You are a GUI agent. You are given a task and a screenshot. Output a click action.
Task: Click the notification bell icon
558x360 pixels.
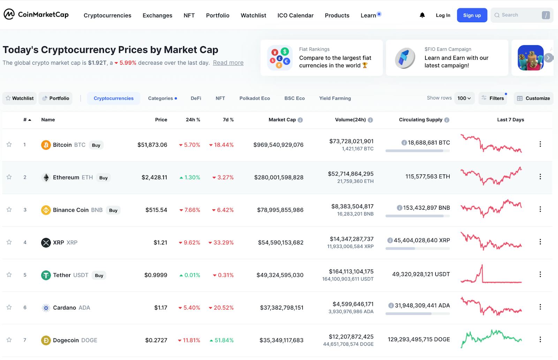[422, 15]
